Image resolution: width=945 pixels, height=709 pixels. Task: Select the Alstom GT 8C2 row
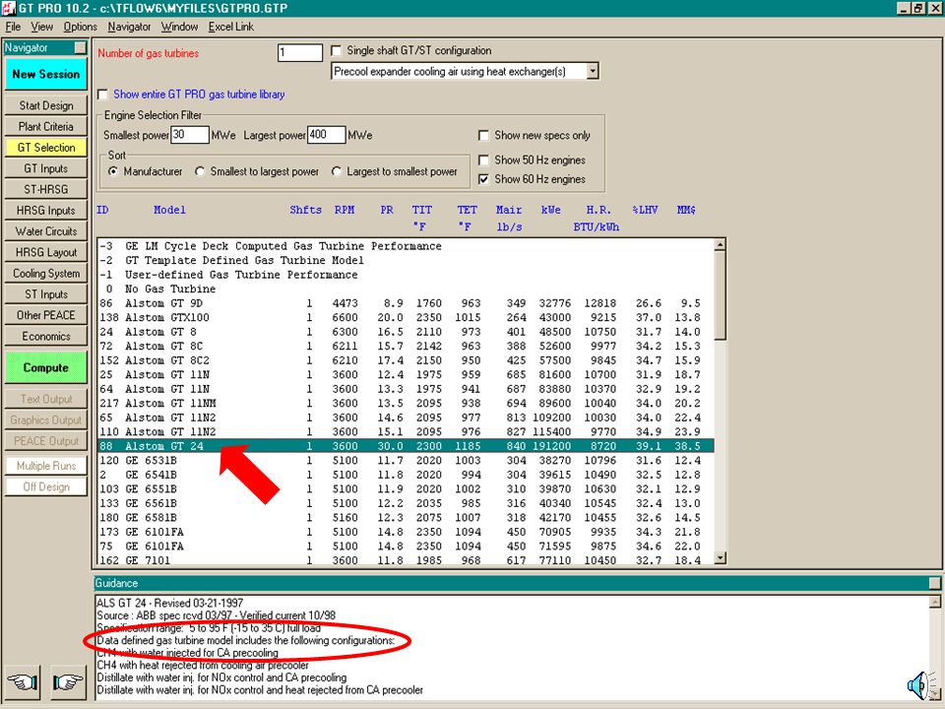coord(406,360)
